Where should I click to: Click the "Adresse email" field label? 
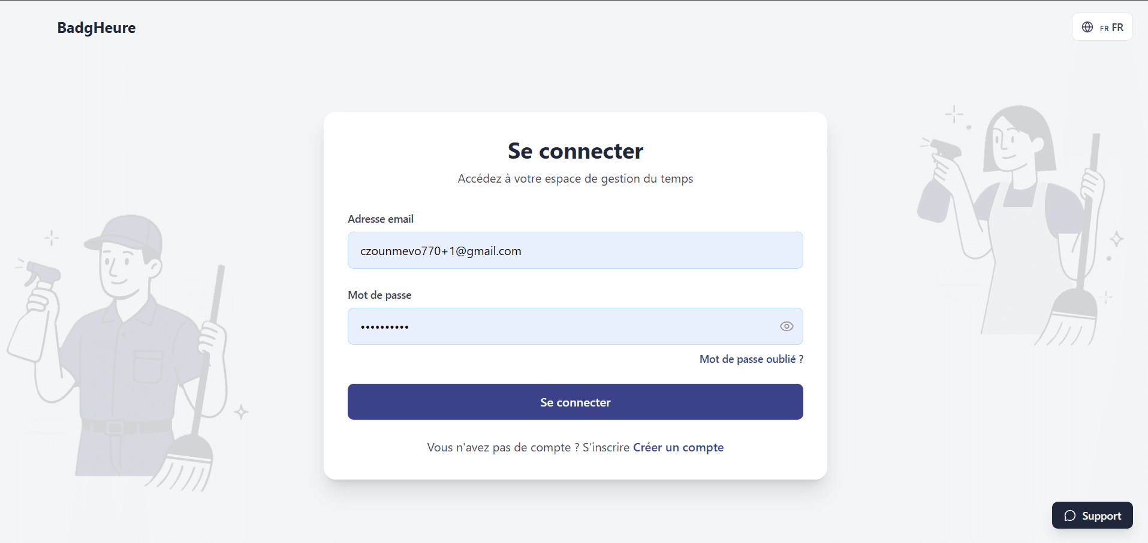tap(381, 219)
